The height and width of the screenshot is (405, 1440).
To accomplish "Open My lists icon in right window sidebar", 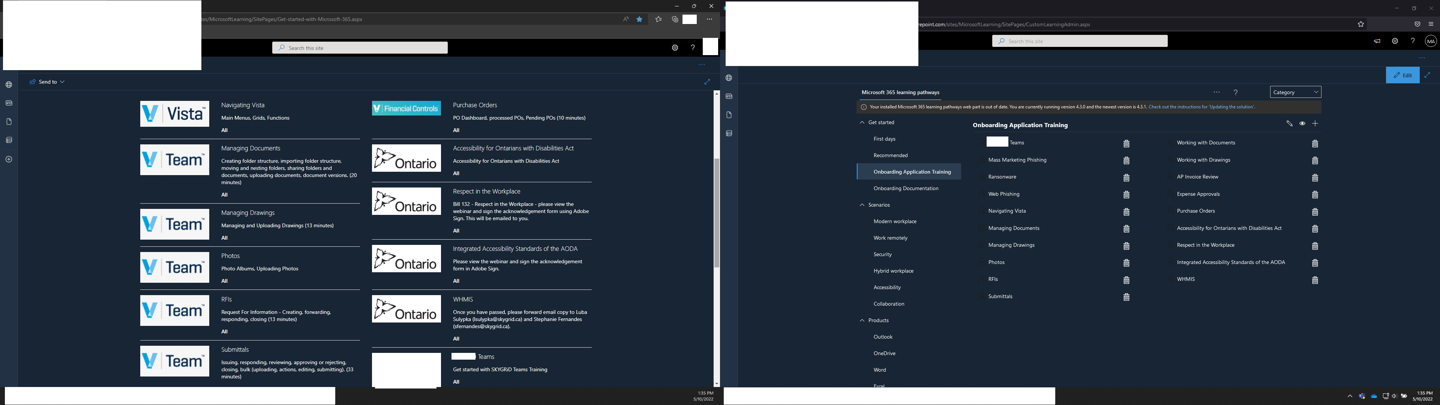I will 729,133.
